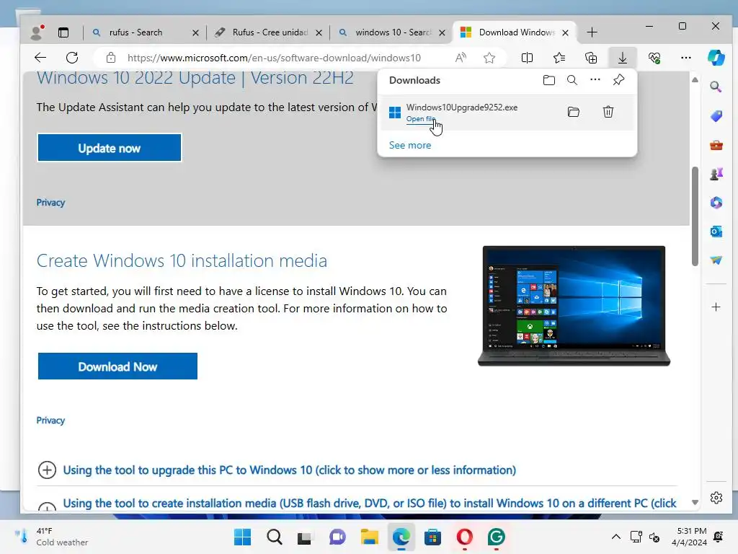
Task: Switch to the windows 10 - Search tab
Action: pos(393,32)
